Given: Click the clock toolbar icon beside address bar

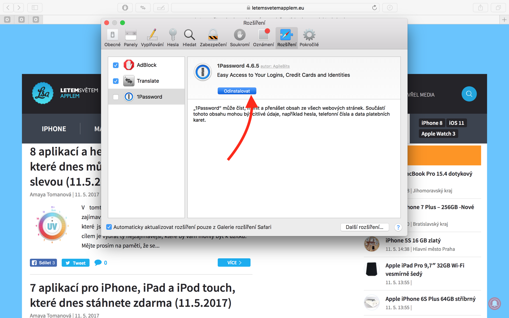Looking at the screenshot, I should coord(390,7).
